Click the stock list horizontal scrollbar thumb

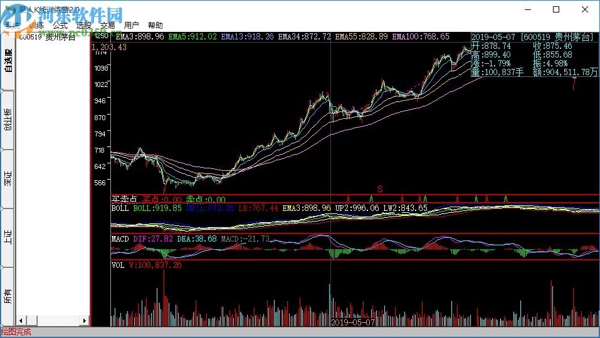coord(31,320)
